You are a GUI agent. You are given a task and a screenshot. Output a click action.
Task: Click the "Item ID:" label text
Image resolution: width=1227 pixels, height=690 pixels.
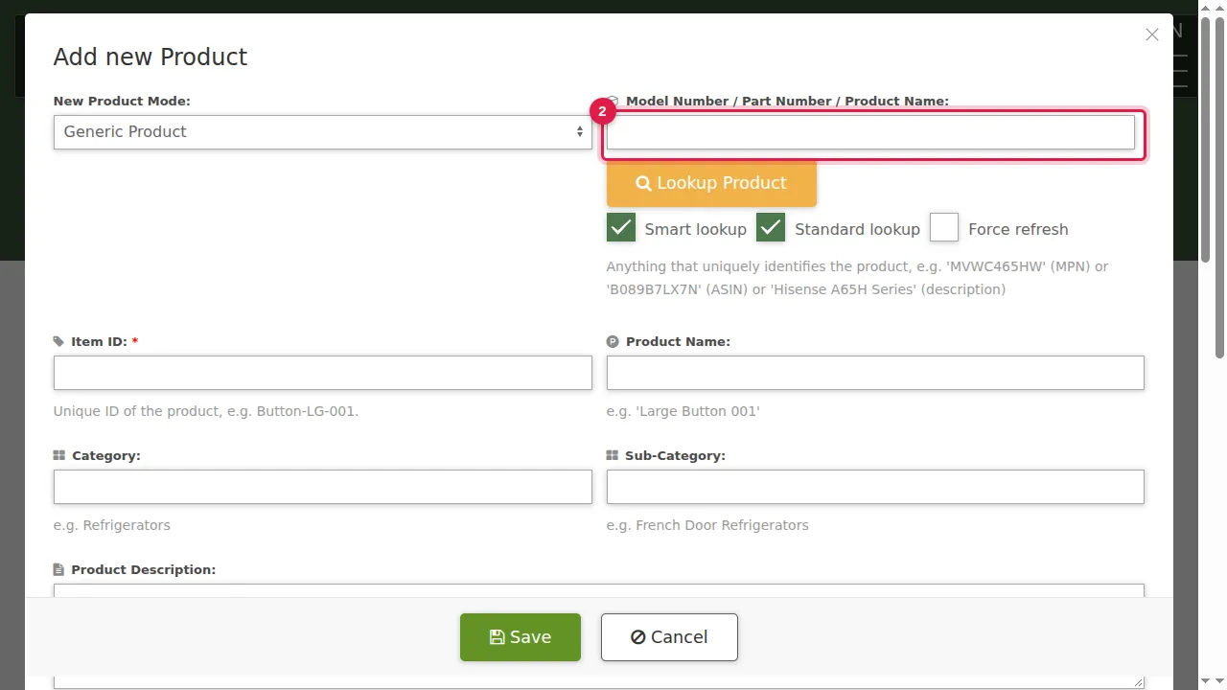[x=99, y=341]
